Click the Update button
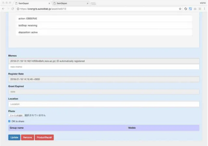Screen dimensions: 208x146 14,138
